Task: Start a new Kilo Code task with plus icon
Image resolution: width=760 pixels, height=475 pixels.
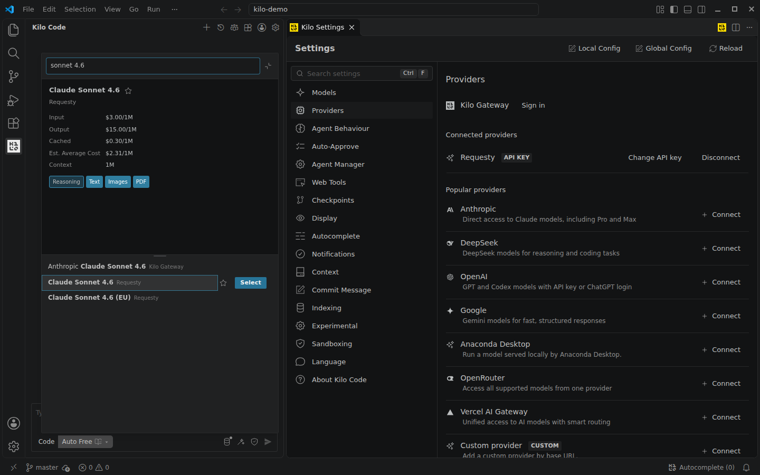Action: pos(206,27)
